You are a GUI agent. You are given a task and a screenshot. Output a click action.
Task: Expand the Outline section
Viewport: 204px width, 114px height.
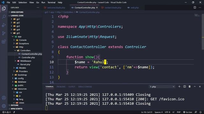pyautogui.click(x=14, y=105)
